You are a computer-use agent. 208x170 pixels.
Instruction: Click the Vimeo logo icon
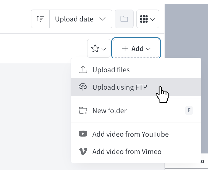[x=83, y=151]
